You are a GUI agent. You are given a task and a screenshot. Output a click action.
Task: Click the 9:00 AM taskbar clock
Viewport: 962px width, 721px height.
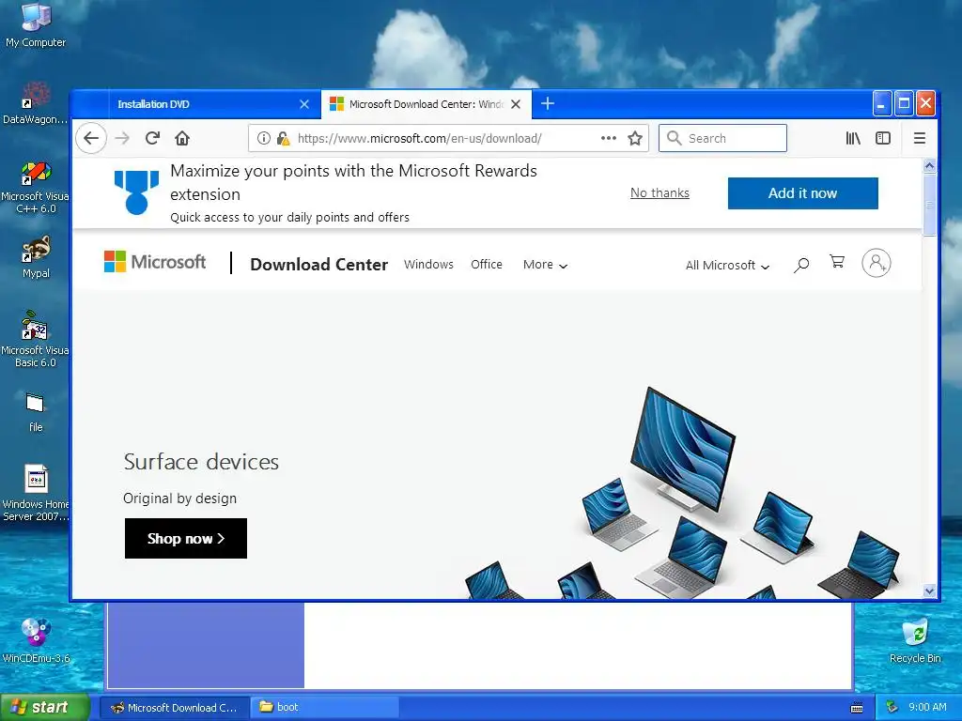[x=927, y=707]
